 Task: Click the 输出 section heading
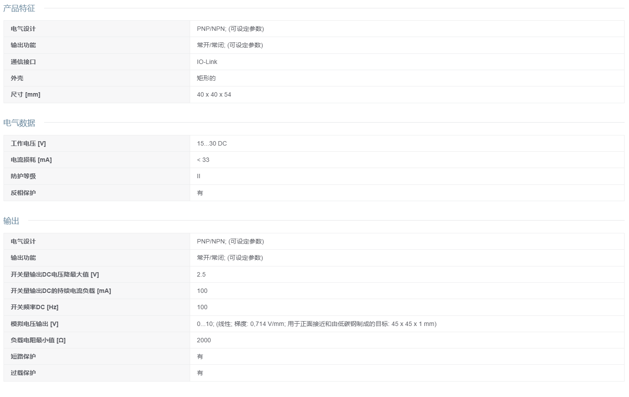[11, 221]
